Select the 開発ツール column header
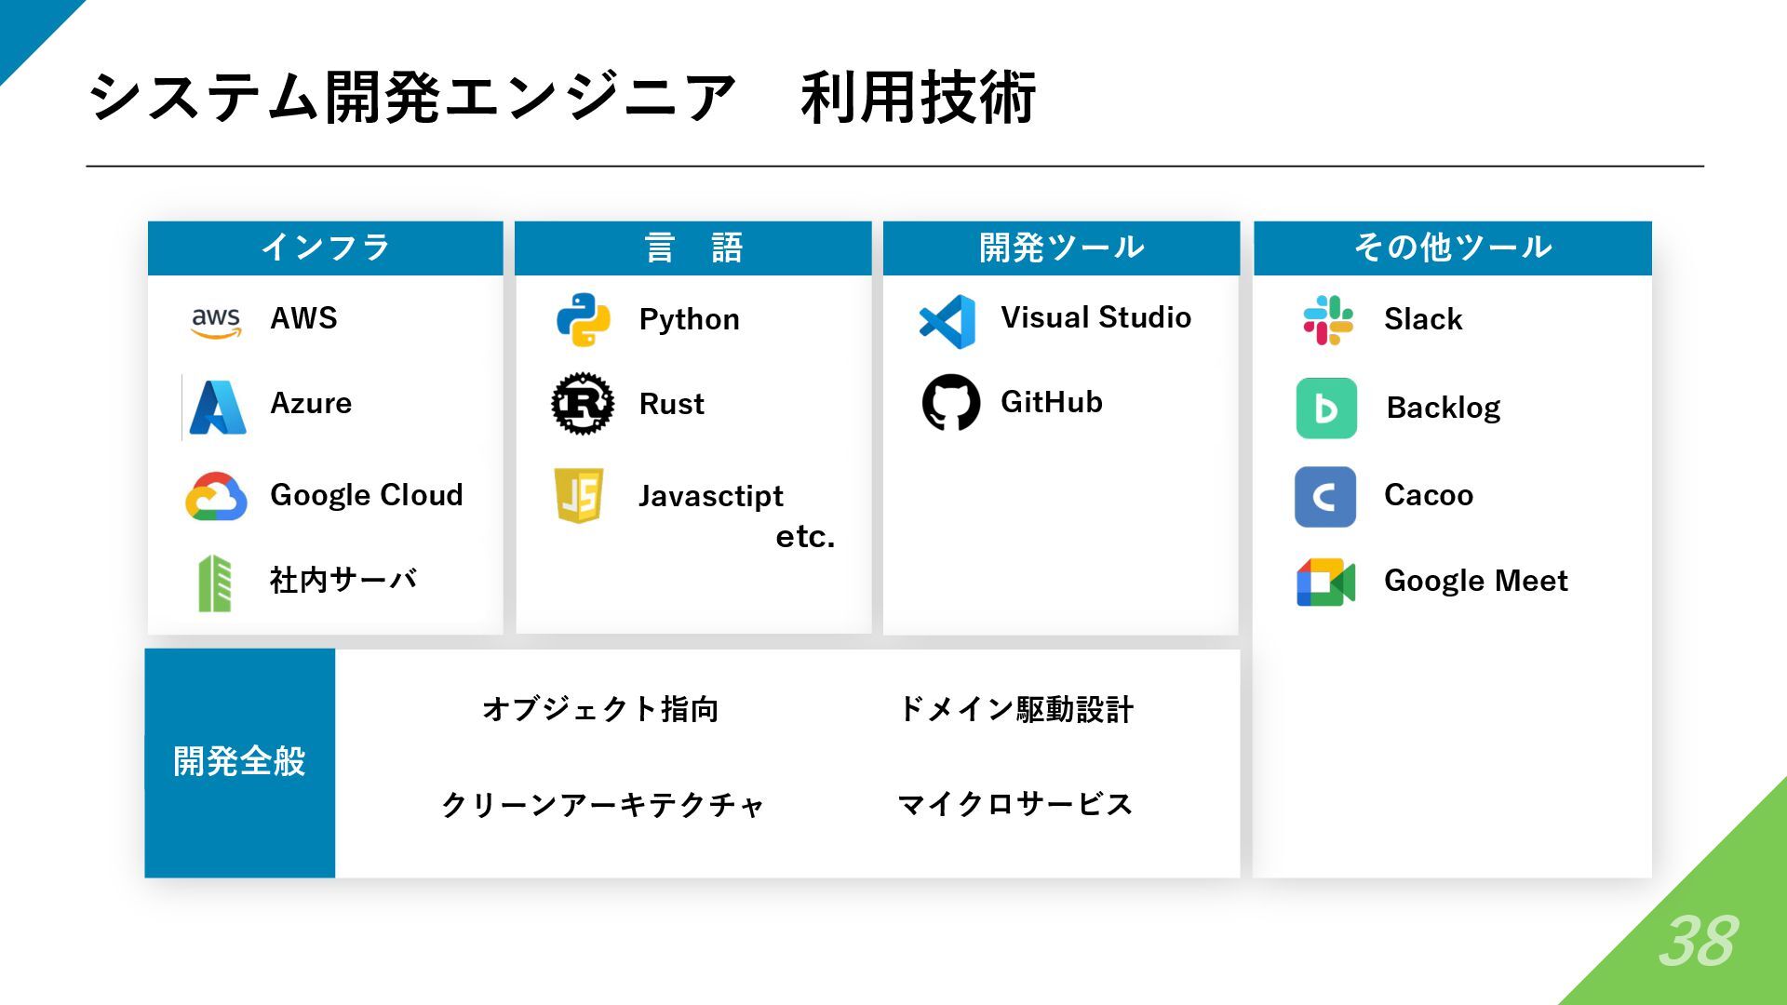1787x1005 pixels. pyautogui.click(x=1061, y=248)
